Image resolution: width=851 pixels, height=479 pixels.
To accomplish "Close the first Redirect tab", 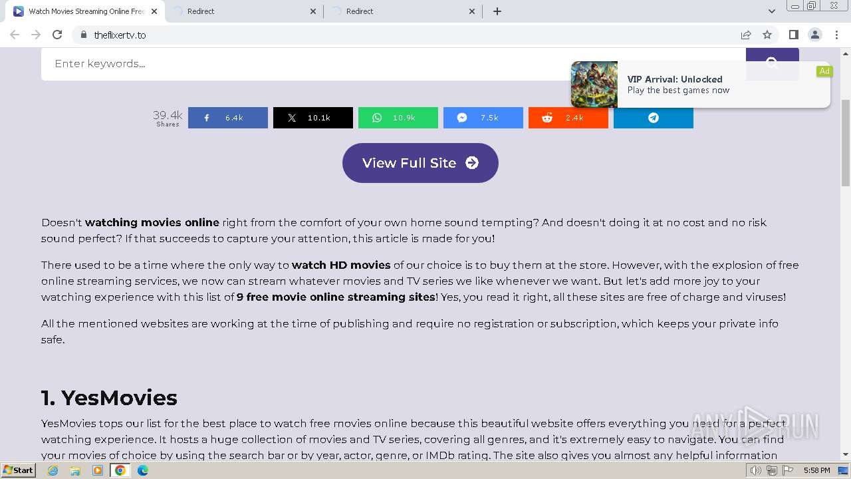I will (313, 11).
